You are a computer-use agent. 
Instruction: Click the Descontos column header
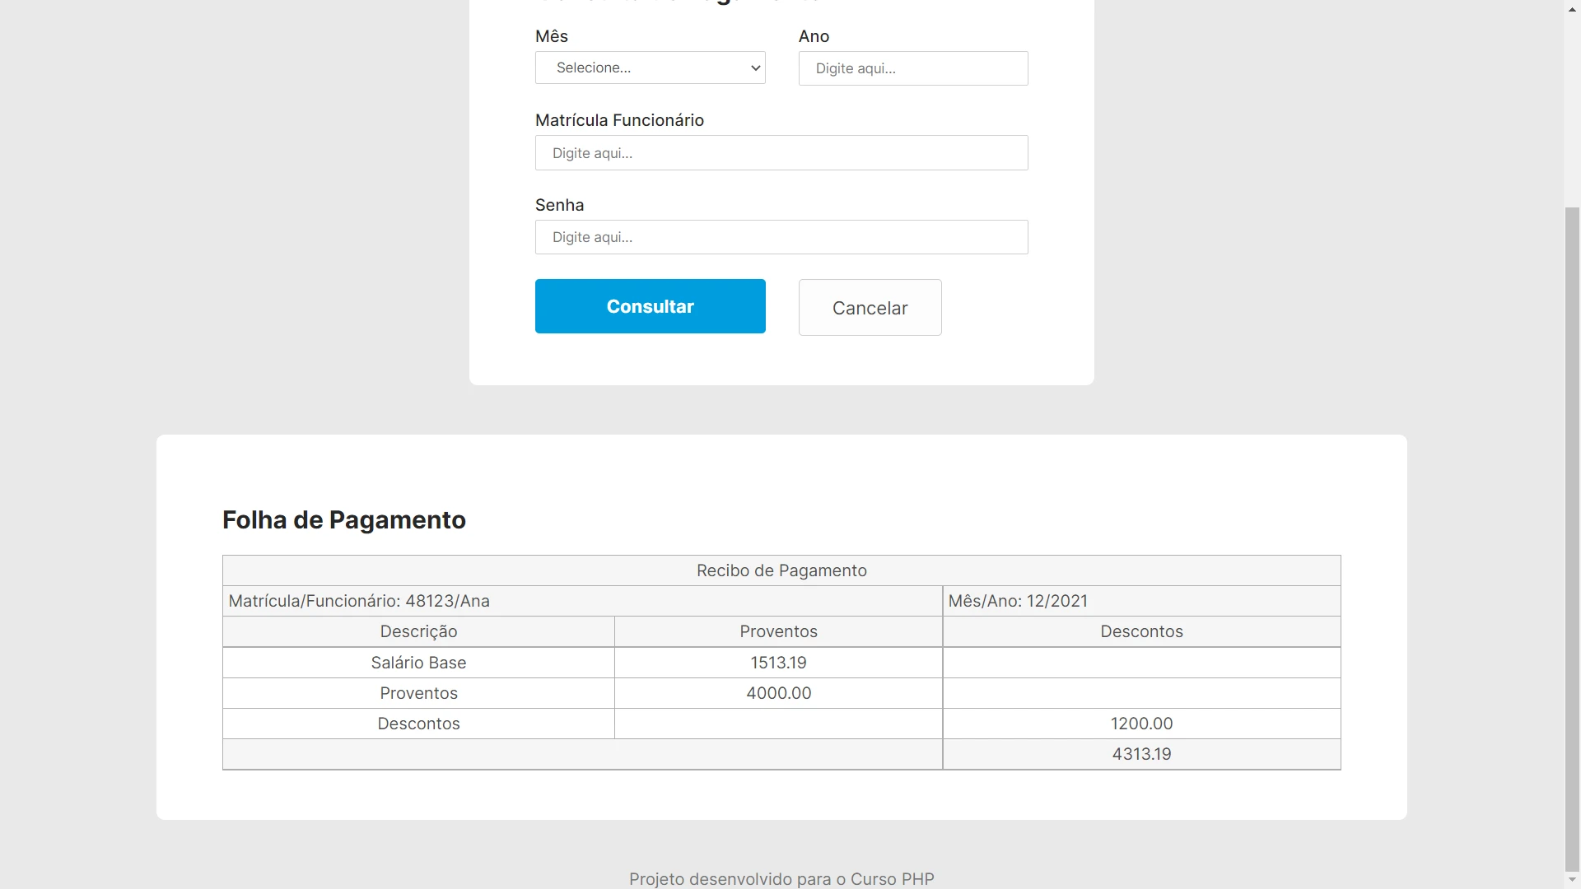tap(1141, 631)
